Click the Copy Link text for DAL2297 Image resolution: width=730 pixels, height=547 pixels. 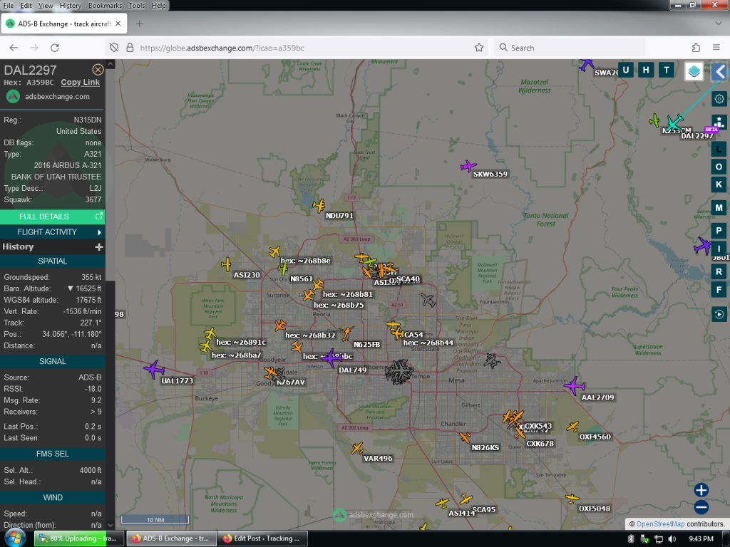80,83
